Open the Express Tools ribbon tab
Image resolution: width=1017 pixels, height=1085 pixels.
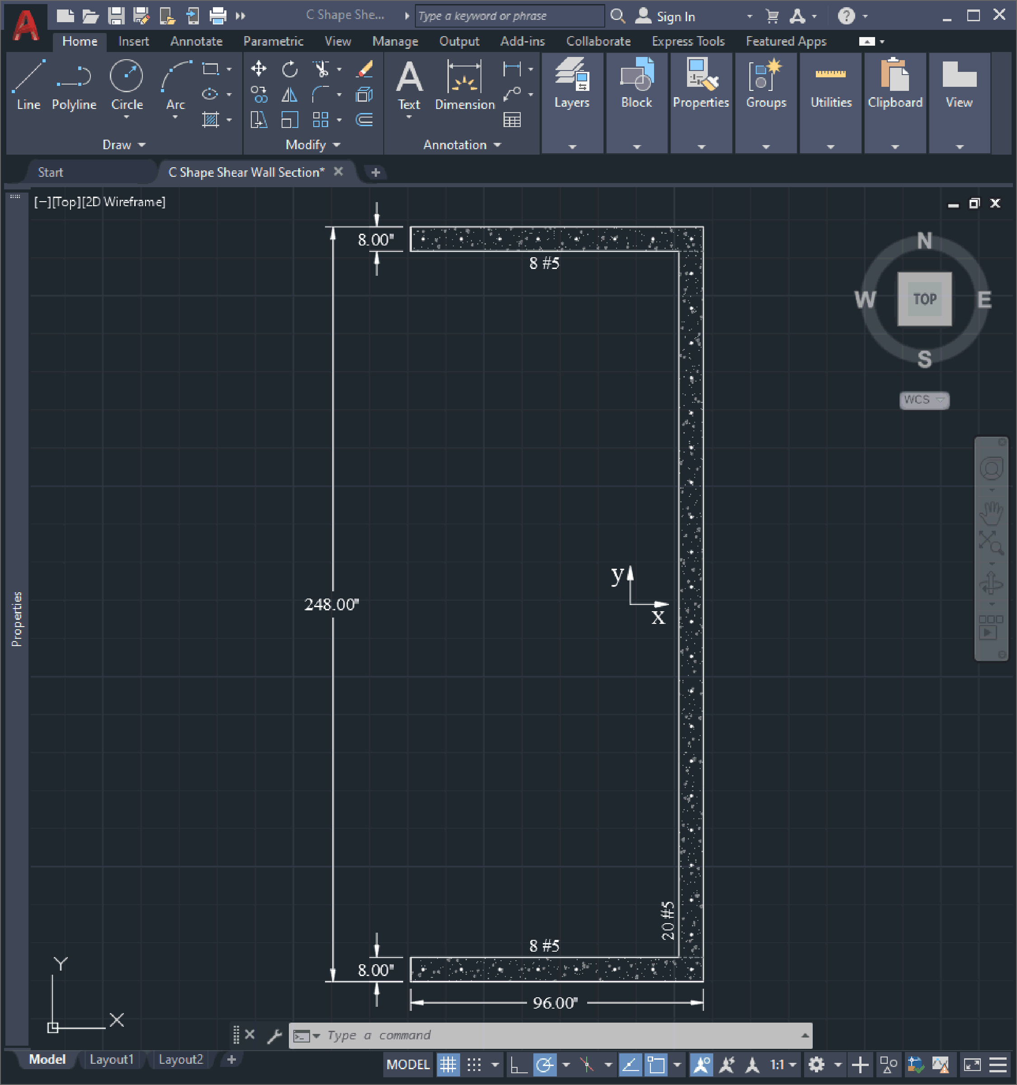tap(688, 42)
